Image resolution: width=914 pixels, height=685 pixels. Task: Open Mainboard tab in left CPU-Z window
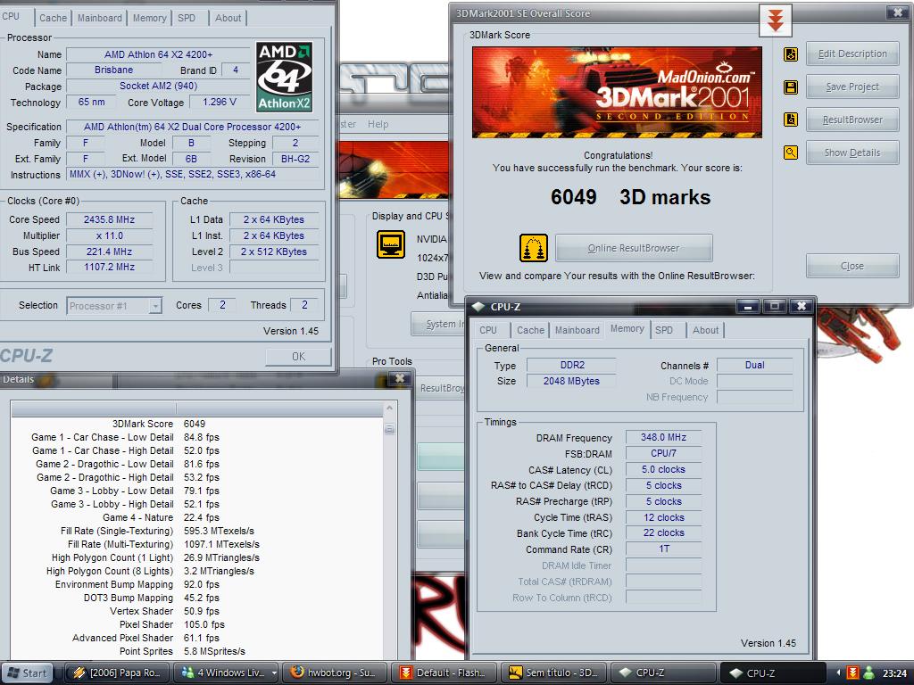click(100, 18)
